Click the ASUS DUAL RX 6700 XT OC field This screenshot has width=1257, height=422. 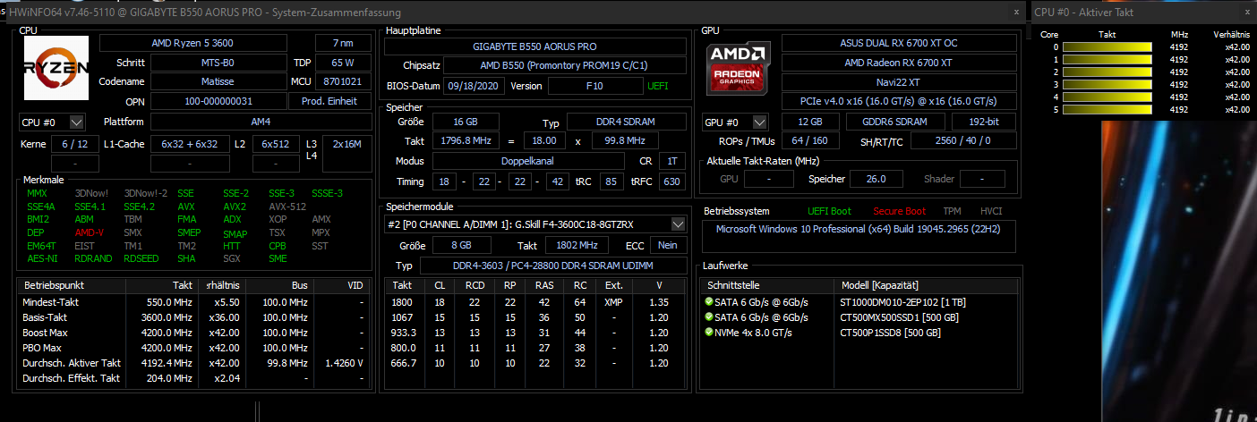click(x=899, y=43)
